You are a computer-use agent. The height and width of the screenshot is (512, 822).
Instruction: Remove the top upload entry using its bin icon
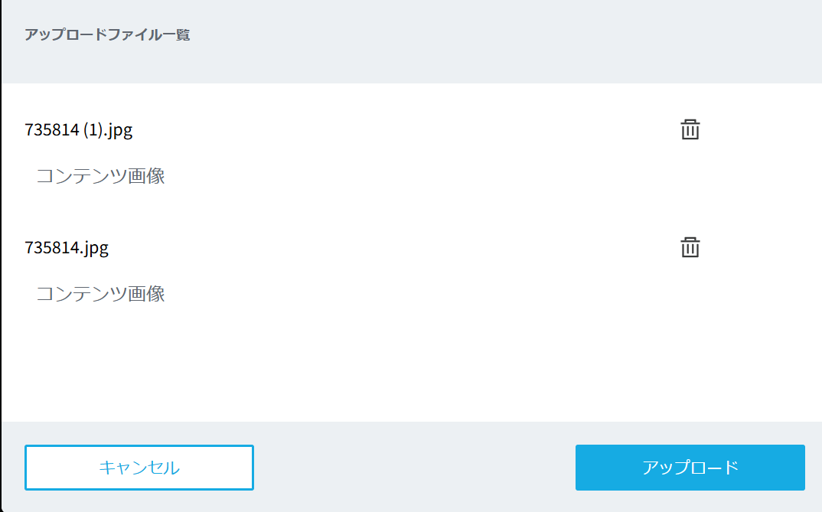tap(690, 130)
